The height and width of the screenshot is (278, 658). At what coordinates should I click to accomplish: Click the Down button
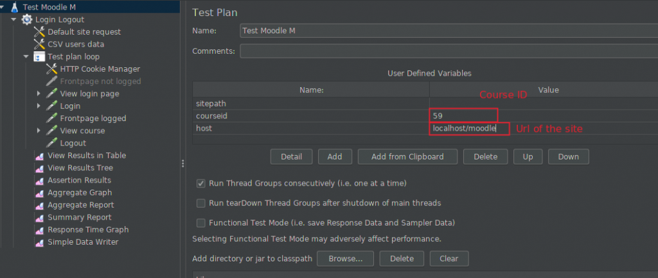tap(568, 157)
